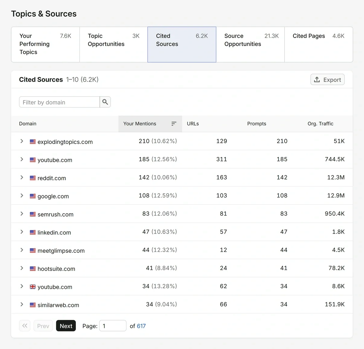
Task: Click the 41 (8.84%) mentions value
Action: click(161, 268)
